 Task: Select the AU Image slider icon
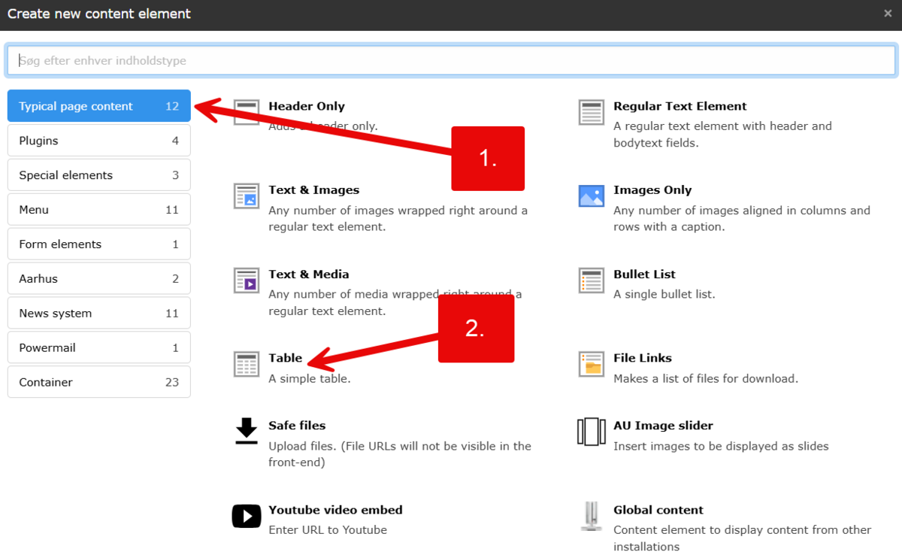tap(591, 432)
